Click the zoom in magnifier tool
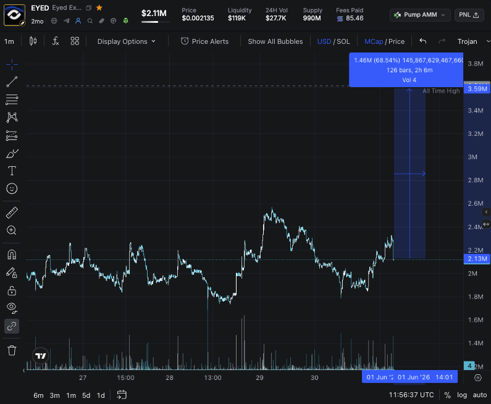The height and width of the screenshot is (404, 491). (x=12, y=230)
